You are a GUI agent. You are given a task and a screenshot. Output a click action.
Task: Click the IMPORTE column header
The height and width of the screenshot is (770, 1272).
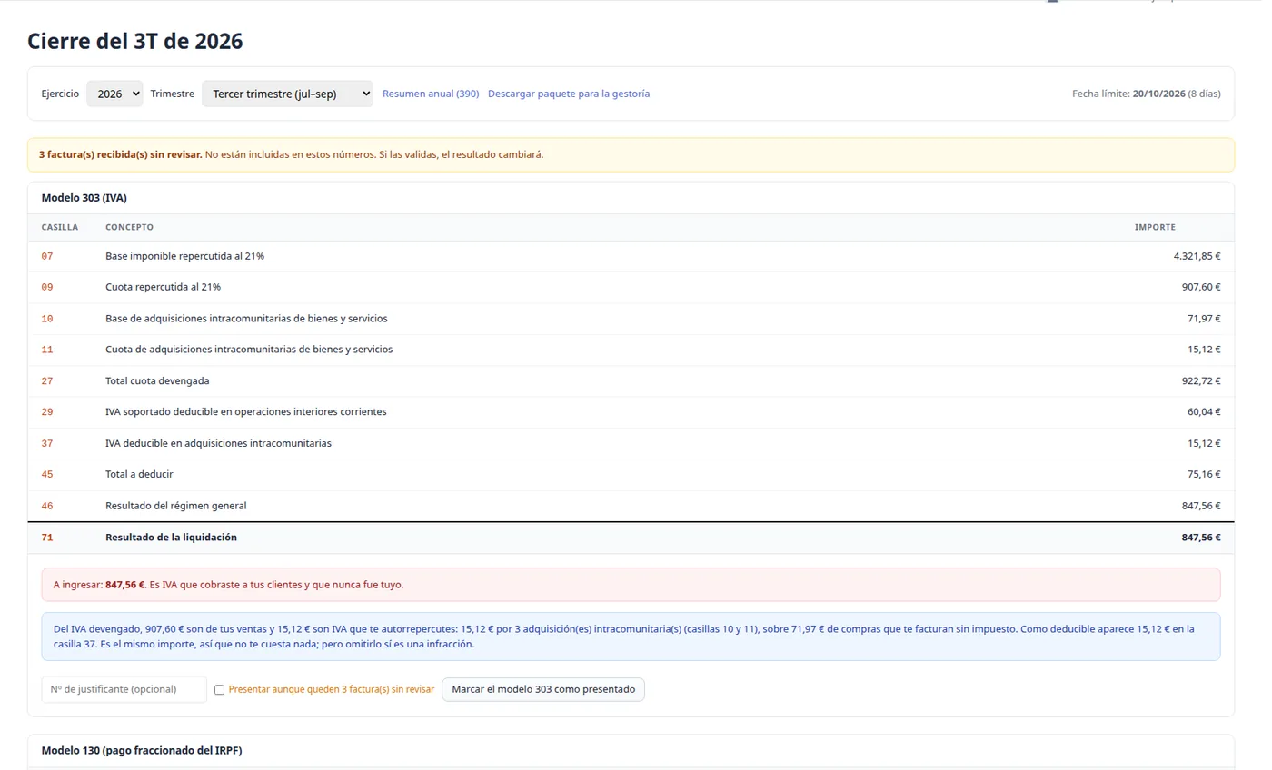click(1155, 227)
